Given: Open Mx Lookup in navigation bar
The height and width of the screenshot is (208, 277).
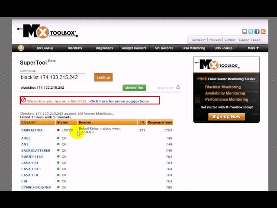Looking at the screenshot, I should pos(45,48).
